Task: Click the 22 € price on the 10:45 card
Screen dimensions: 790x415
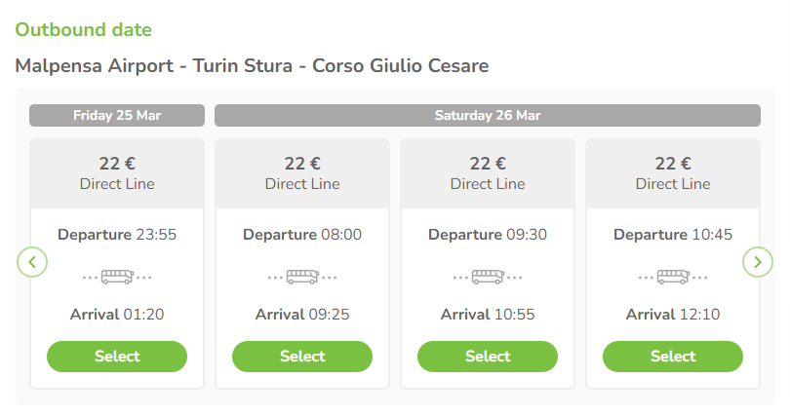Action: [x=673, y=164]
